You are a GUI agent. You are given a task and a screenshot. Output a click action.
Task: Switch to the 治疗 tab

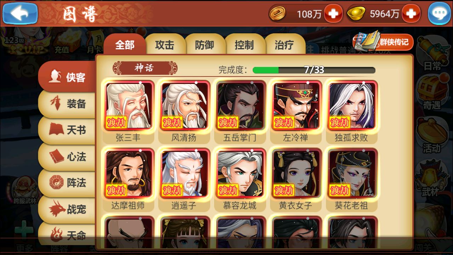pyautogui.click(x=284, y=45)
